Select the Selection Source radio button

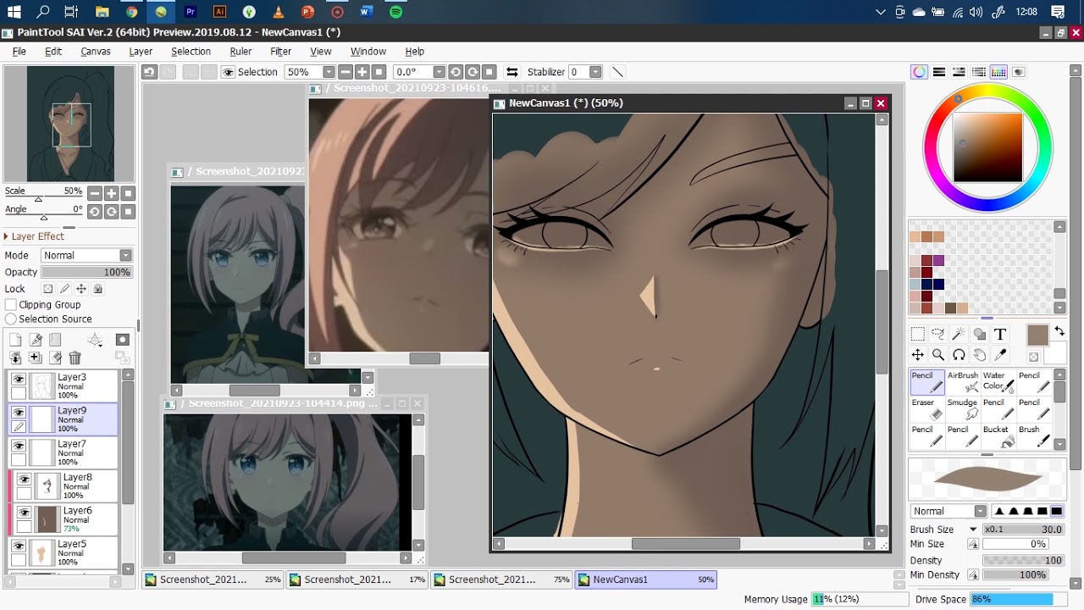point(11,319)
